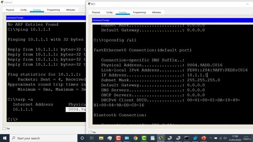Screen dimensions: 253x142
Task: Open File Explorer from the taskbar
Action: click(x=101, y=138)
